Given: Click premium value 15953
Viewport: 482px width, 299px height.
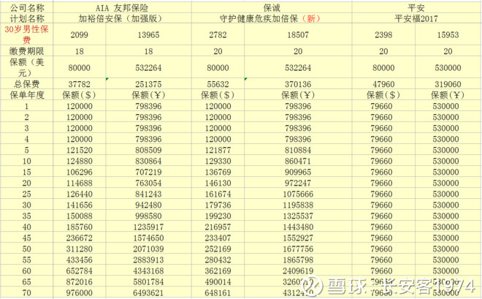Looking at the screenshot, I should click(448, 34).
